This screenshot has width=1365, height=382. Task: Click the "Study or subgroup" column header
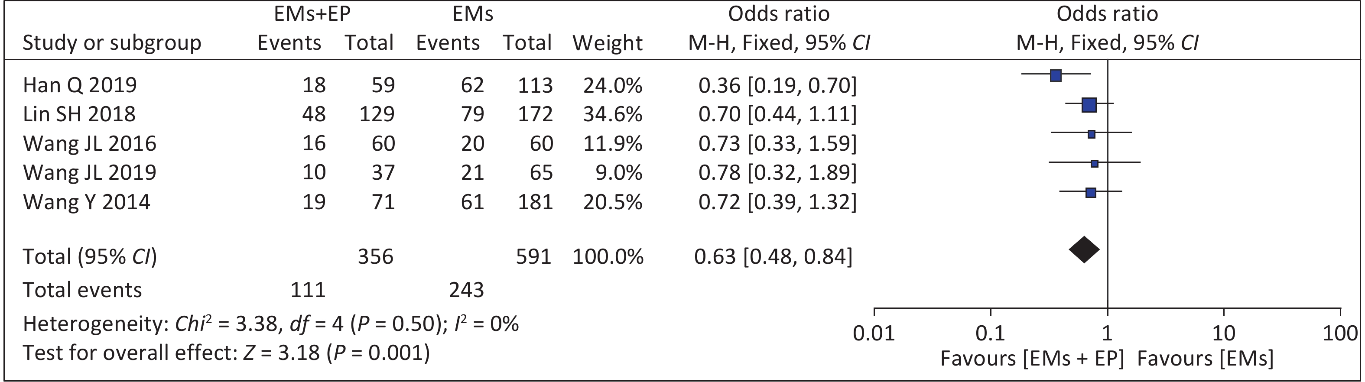coord(112,43)
